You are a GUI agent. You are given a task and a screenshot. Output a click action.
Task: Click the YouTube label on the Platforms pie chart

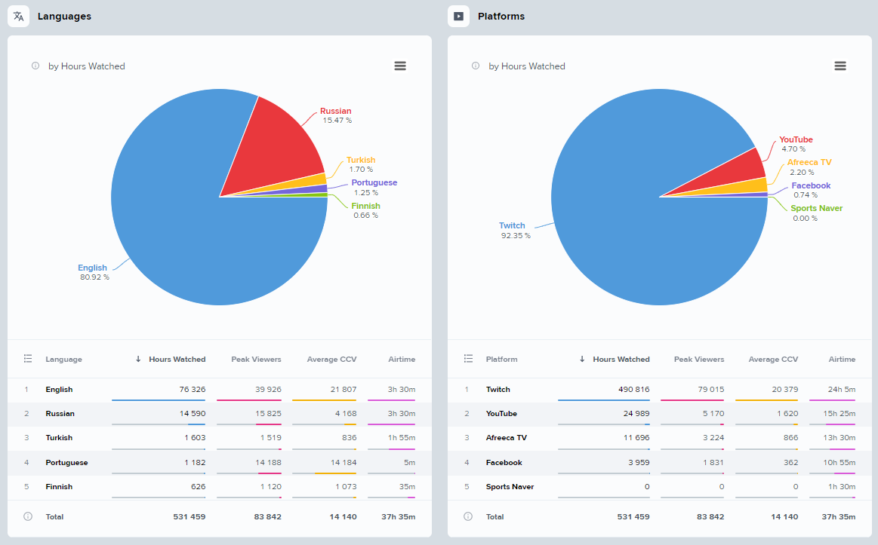(x=796, y=139)
